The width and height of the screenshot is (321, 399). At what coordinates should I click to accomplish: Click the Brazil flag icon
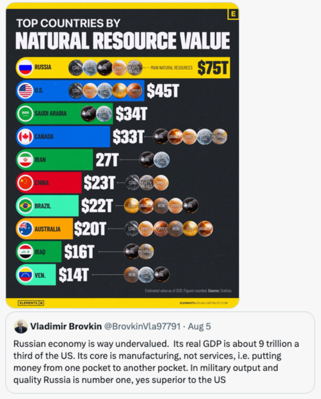25,206
